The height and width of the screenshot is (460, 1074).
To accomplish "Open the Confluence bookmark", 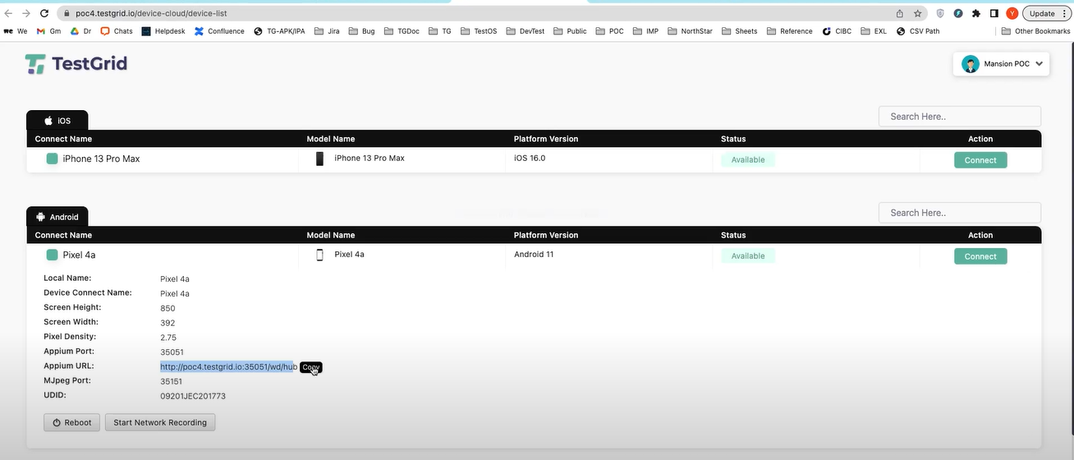I will (219, 31).
